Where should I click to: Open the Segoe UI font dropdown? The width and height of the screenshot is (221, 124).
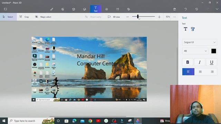click(x=200, y=42)
